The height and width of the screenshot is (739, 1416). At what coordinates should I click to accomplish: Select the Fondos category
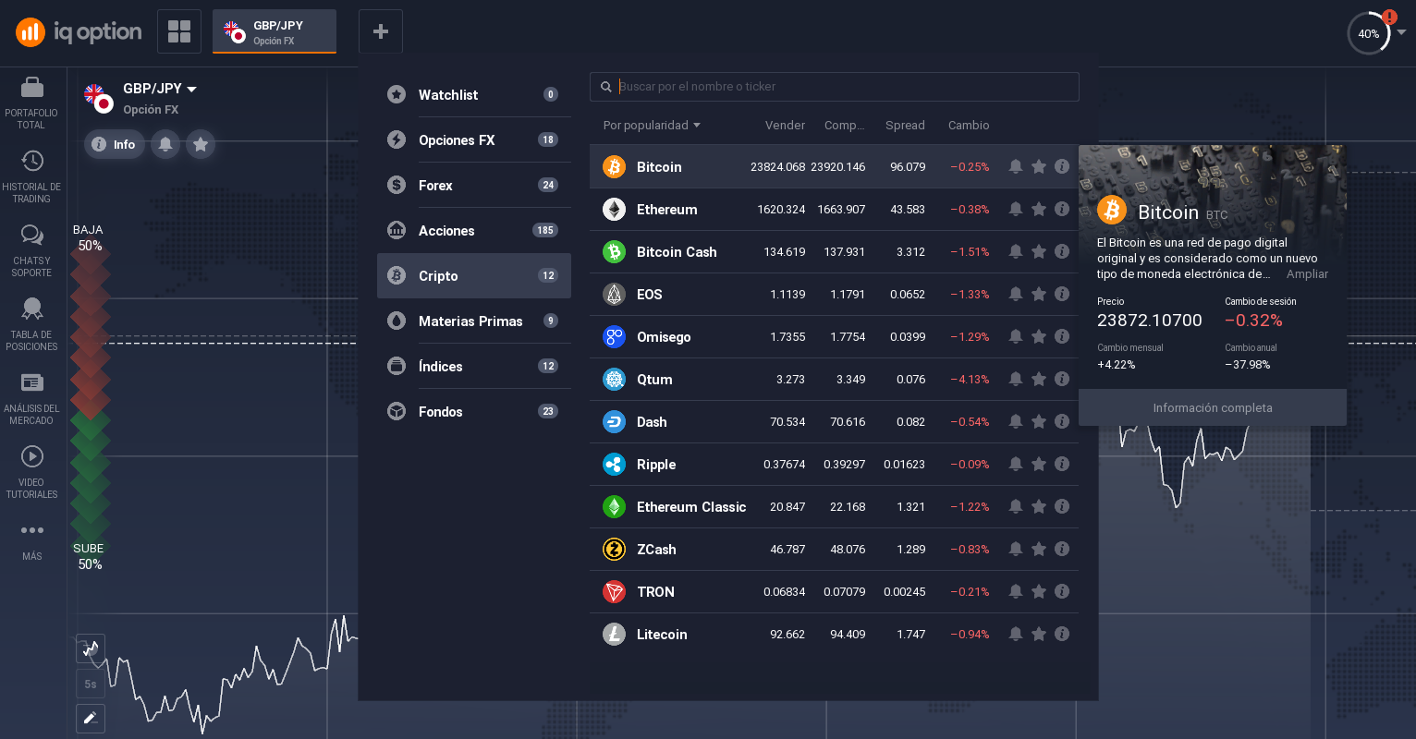[x=474, y=412]
